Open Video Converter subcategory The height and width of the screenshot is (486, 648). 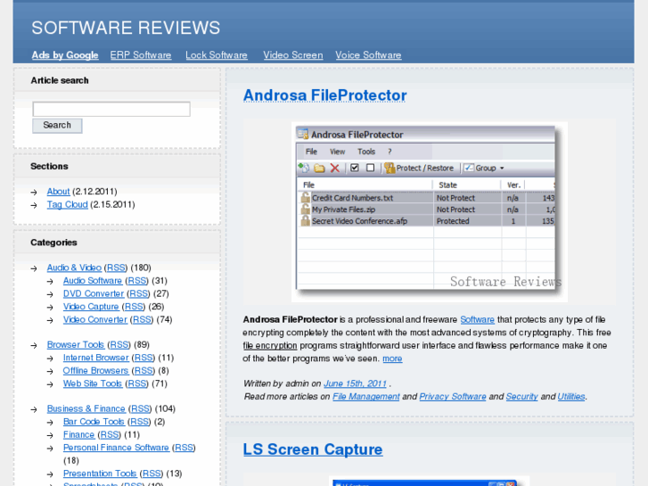(x=95, y=319)
